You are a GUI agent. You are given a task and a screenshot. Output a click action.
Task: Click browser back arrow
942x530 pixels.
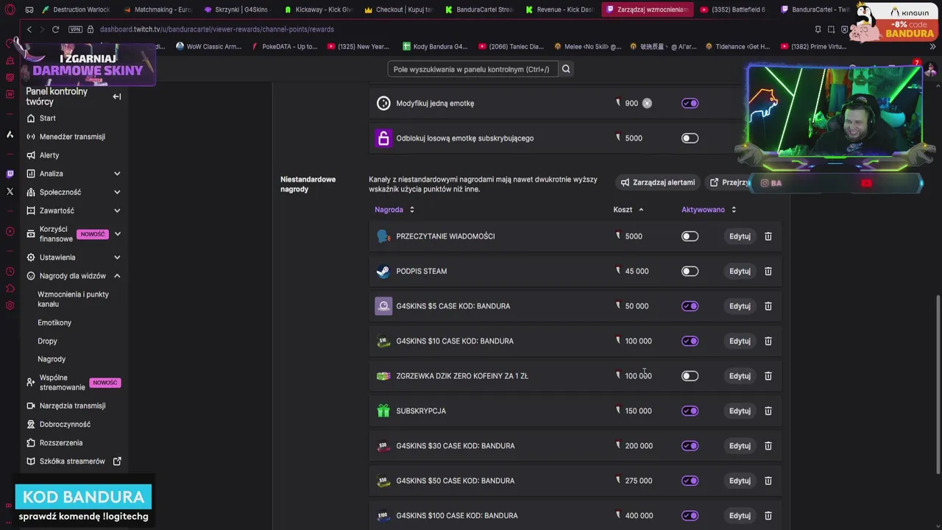point(29,29)
